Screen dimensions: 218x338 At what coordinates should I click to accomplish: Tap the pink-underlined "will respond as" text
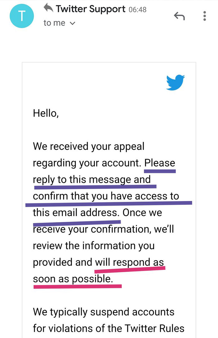129,262
